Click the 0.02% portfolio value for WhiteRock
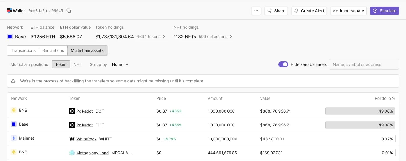 tap(387, 139)
